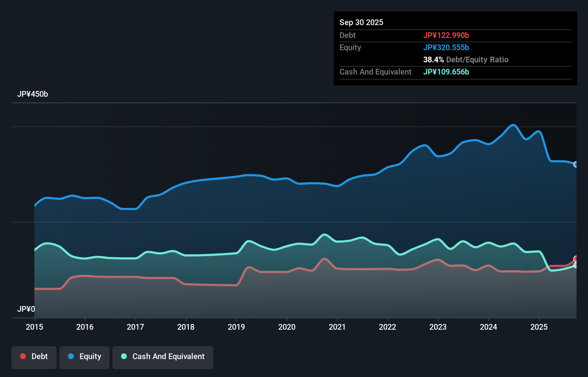The width and height of the screenshot is (588, 377).
Task: Select the 2020 year label
Action: 287,327
